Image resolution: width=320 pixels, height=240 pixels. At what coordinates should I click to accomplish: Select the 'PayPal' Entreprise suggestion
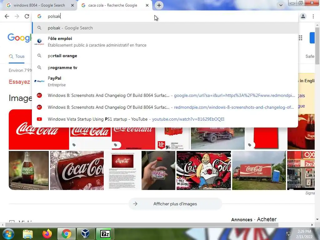(165, 81)
